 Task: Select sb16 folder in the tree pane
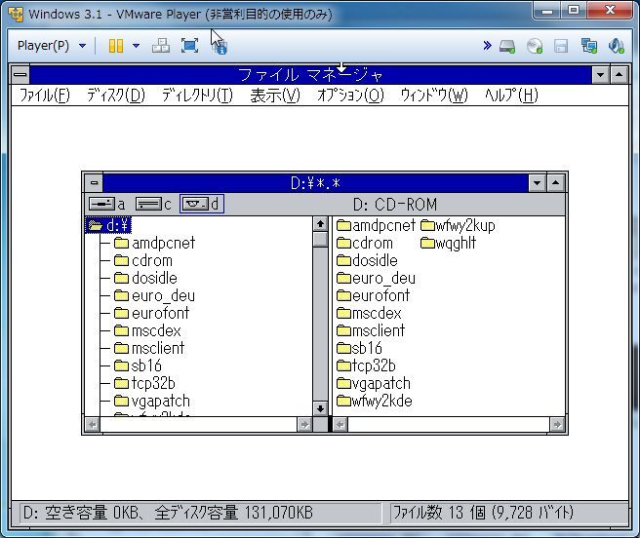pos(138,365)
